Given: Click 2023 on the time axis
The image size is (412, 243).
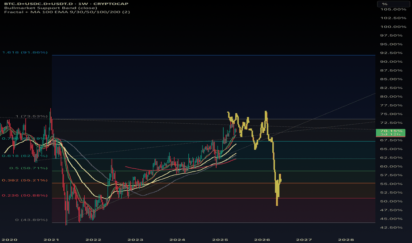Looking at the screenshot, I should 135,239.
